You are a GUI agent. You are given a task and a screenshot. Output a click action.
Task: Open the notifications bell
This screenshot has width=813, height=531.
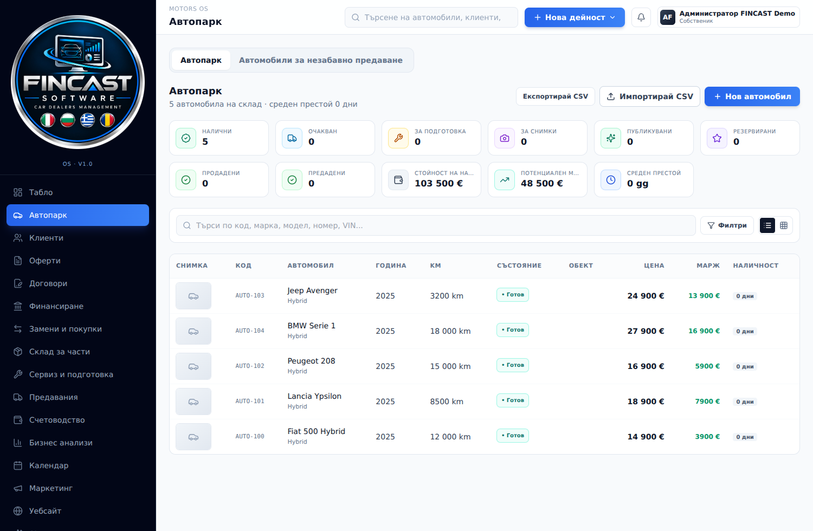tap(641, 17)
